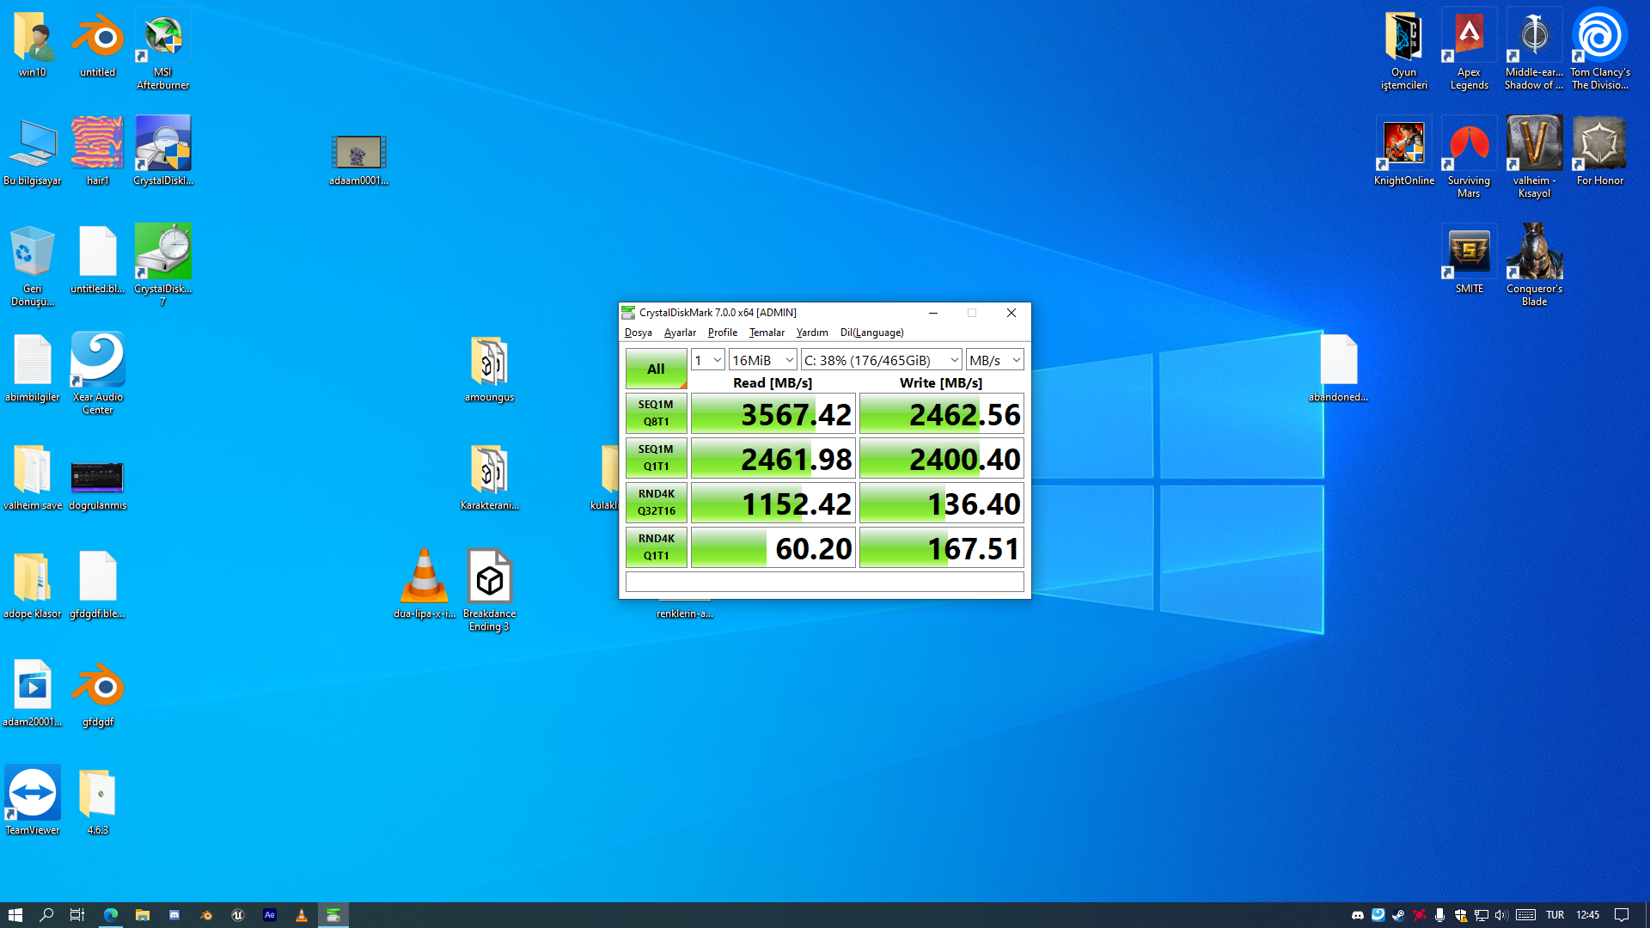Screen dimensions: 1650x928
Task: Open After Effects from the taskbar
Action: point(270,915)
